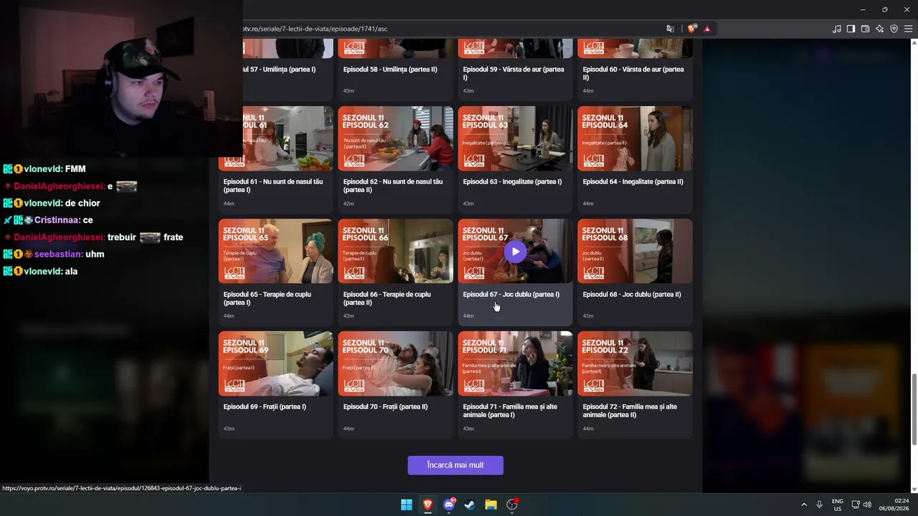The image size is (918, 516).
Task: Click the browser address bar URL
Action: (x=314, y=29)
